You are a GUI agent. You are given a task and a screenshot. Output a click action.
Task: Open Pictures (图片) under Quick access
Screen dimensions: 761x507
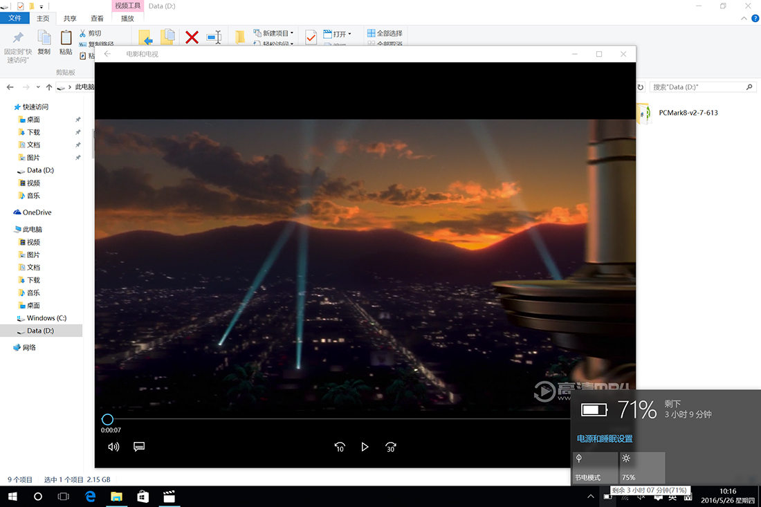pos(33,157)
